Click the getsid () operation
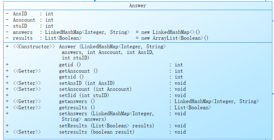Viewport: 274px width, 140px height. (x=71, y=77)
